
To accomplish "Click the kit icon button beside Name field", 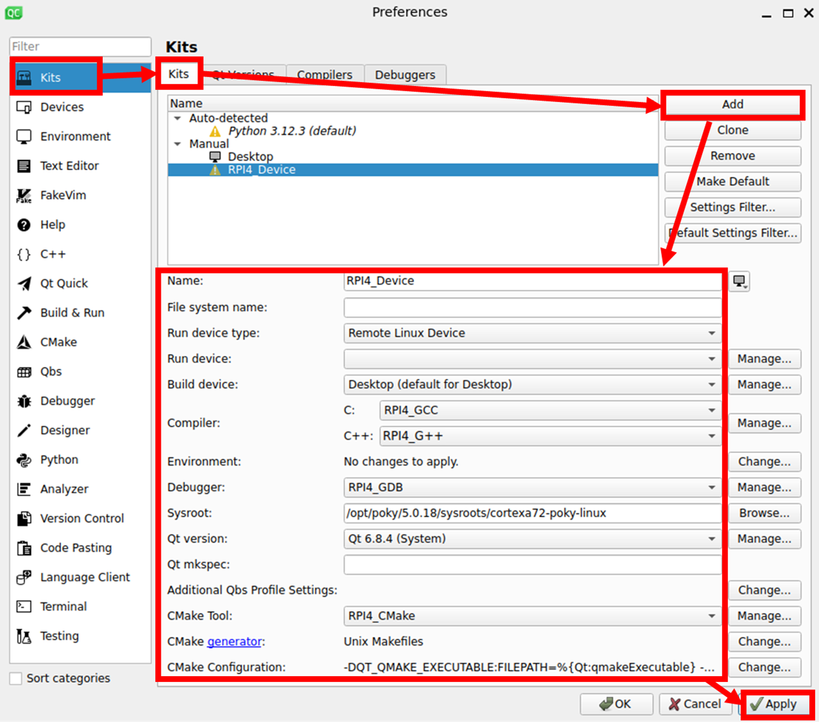I will pos(740,281).
